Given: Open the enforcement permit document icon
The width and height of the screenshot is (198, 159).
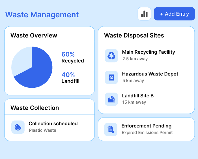Looking at the screenshot, I should click(x=111, y=129).
